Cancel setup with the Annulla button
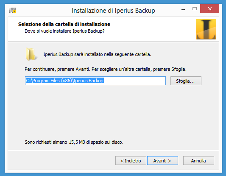 tap(198, 161)
